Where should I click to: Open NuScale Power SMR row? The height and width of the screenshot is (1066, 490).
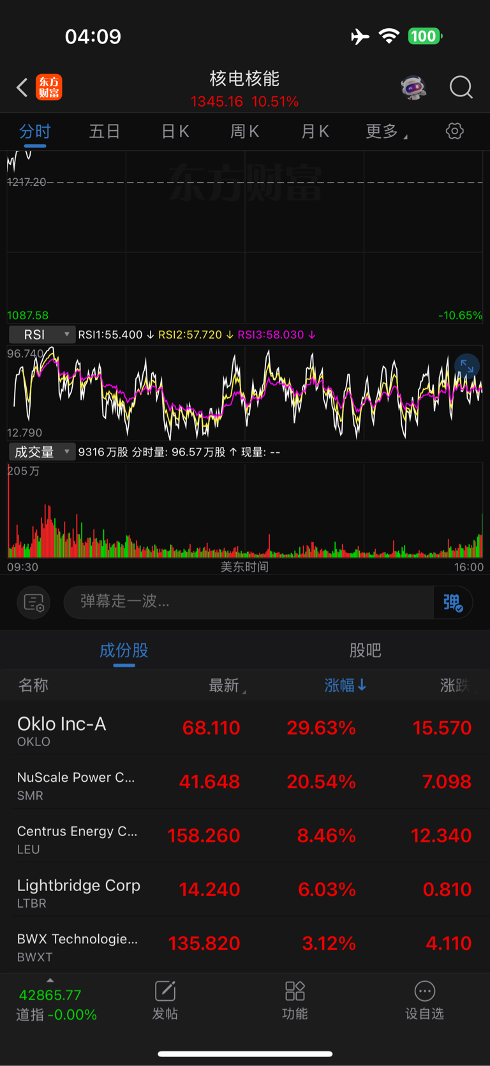pyautogui.click(x=245, y=782)
